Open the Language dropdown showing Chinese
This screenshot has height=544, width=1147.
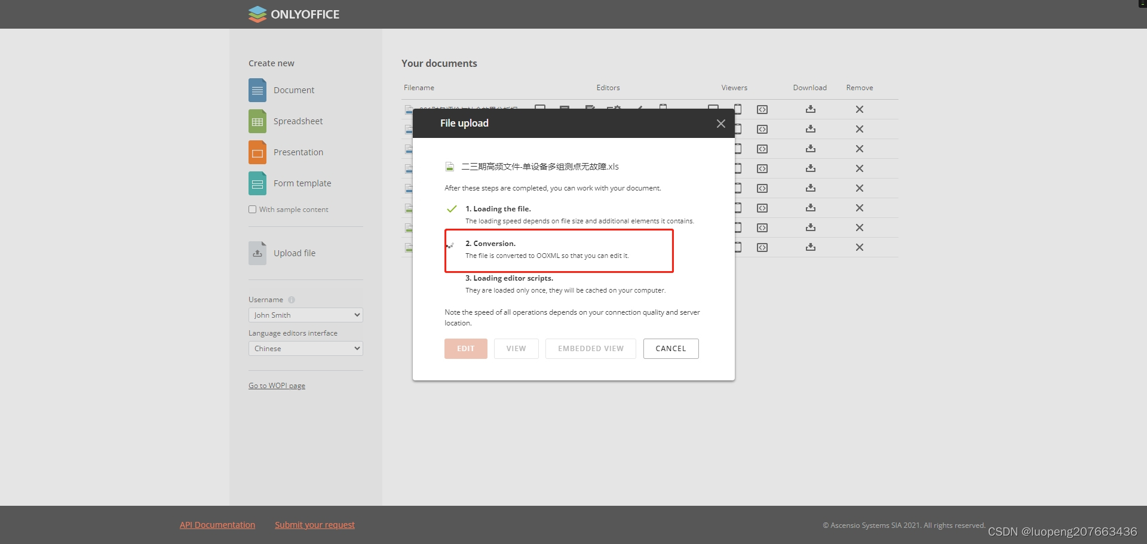[x=306, y=349]
